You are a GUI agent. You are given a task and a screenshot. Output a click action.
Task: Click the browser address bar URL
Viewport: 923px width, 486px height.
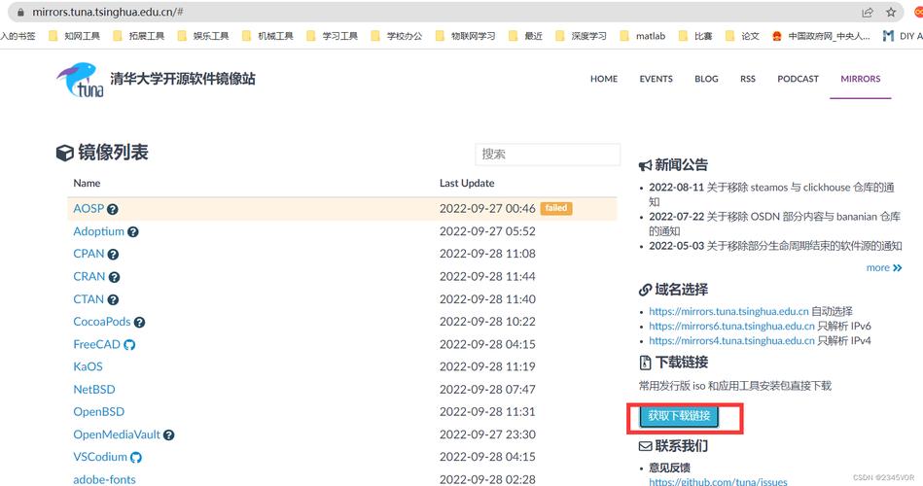pos(108,12)
